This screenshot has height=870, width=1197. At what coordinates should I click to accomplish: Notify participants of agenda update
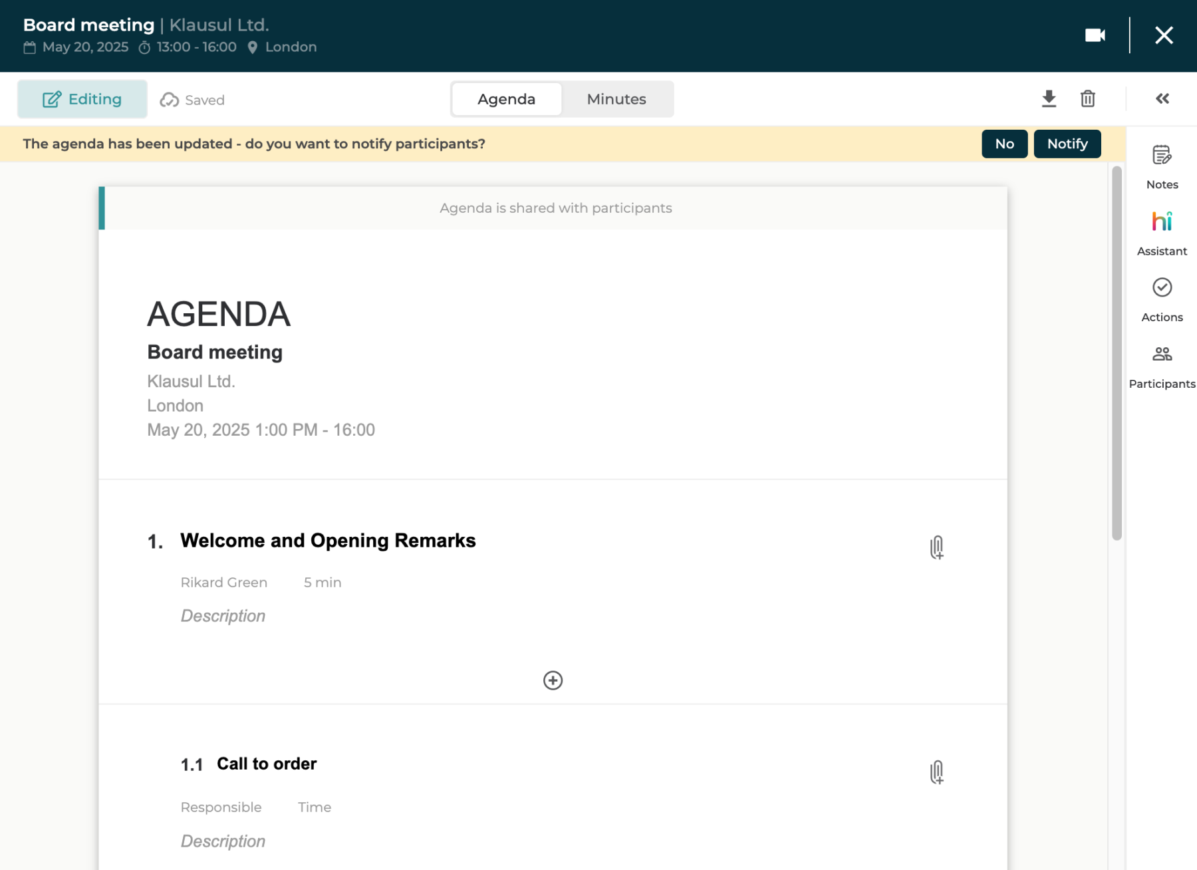1067,144
